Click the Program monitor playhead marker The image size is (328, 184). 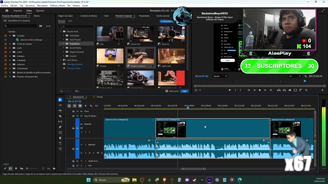tap(305, 81)
